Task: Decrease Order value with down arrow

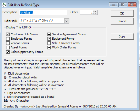Action: click(x=95, y=14)
